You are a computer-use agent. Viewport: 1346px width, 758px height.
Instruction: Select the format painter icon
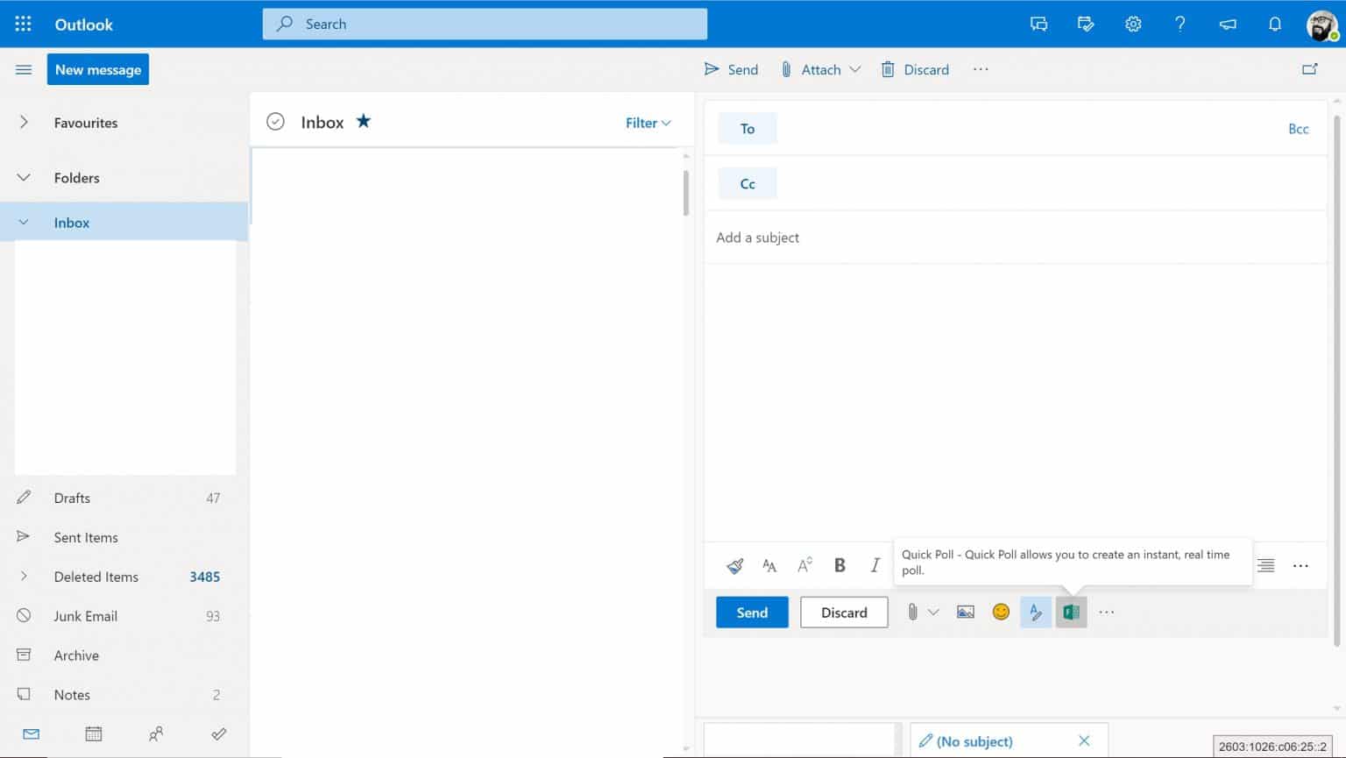[734, 565]
